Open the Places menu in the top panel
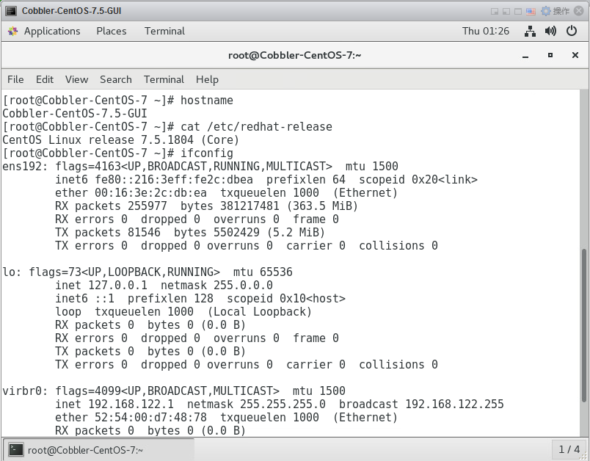The image size is (590, 461). pyautogui.click(x=112, y=32)
